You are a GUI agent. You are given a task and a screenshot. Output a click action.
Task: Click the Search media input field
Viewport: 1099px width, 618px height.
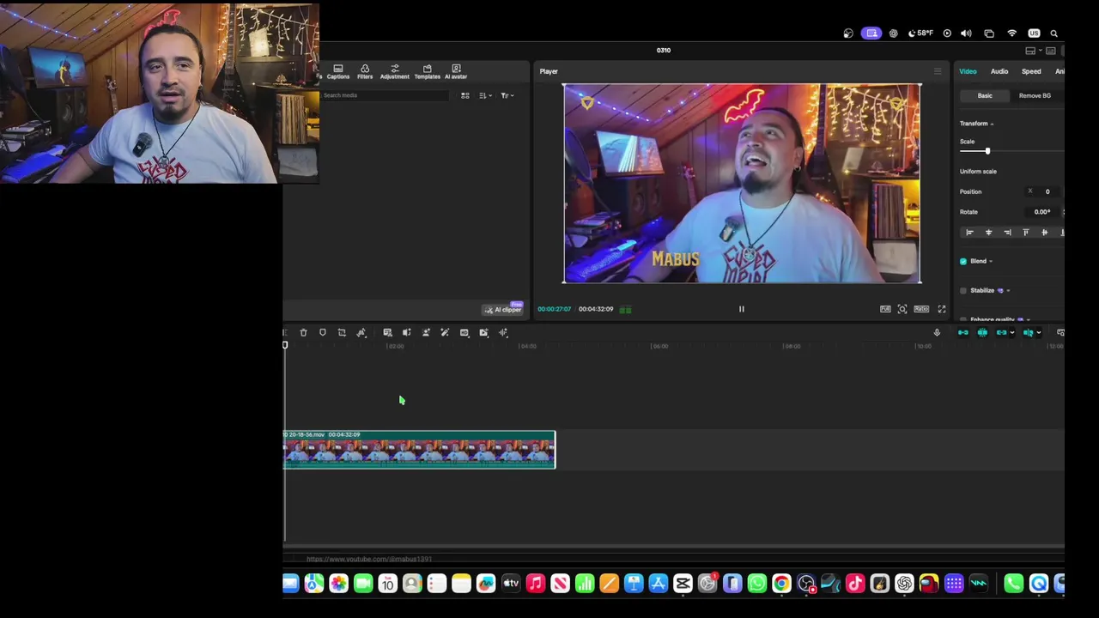[x=384, y=95]
